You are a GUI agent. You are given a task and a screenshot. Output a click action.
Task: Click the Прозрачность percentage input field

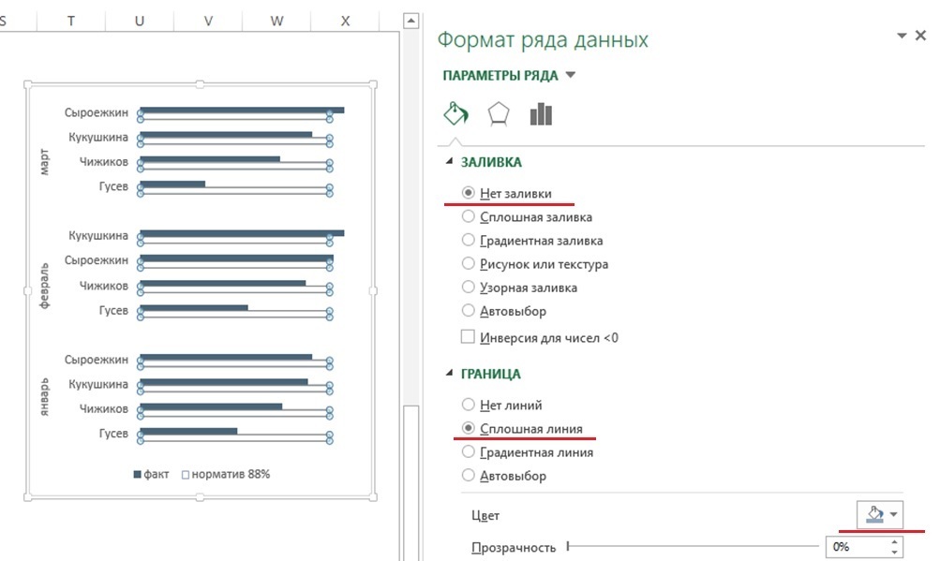pos(855,547)
